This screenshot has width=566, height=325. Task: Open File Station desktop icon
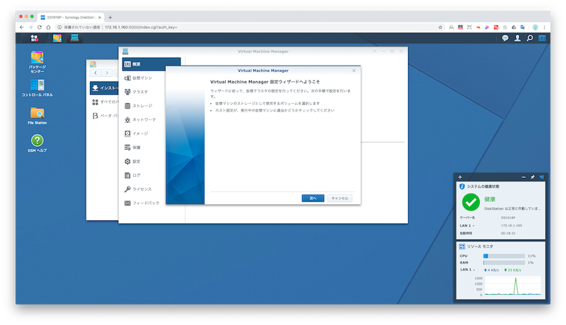[37, 116]
